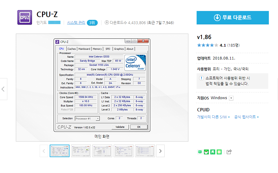Click the 1599.94 MHz core speed value

pos(86,97)
